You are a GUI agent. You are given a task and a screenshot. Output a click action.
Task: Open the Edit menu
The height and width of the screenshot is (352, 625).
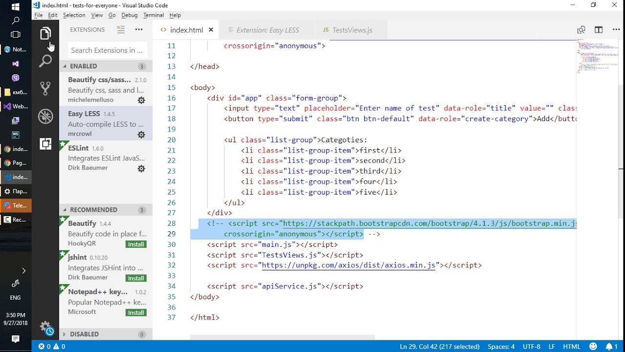point(53,15)
